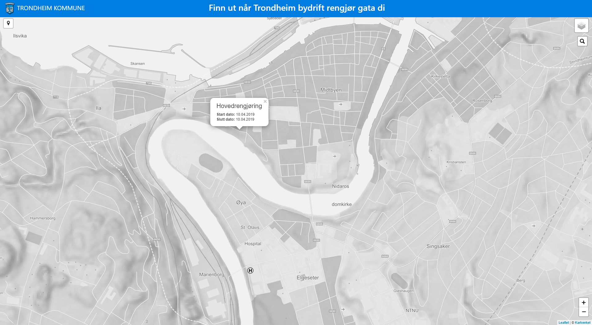Click the Hovedrengjøring popup title
The width and height of the screenshot is (592, 325).
[239, 106]
